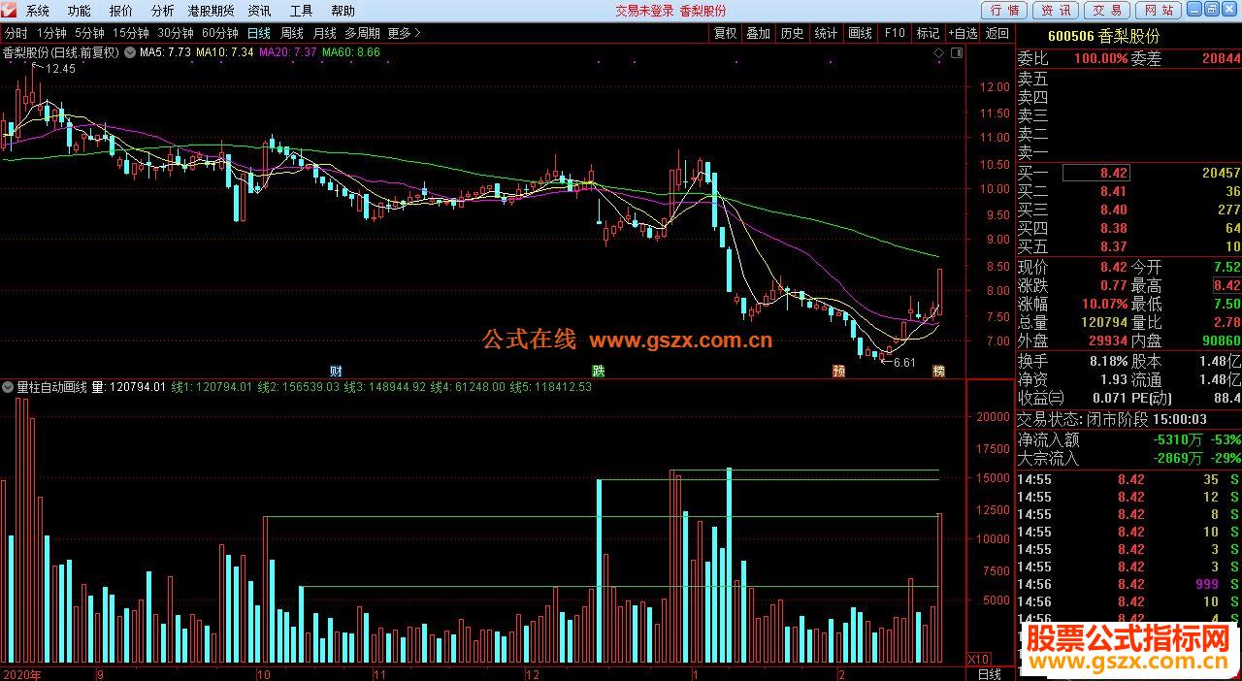Click the 财 event marker
1242x681 pixels.
336,371
